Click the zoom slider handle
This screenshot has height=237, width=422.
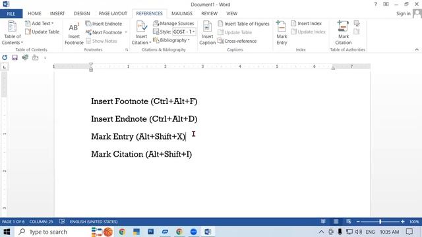pos(380,222)
